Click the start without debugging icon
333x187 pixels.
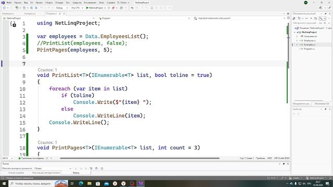(109, 8)
